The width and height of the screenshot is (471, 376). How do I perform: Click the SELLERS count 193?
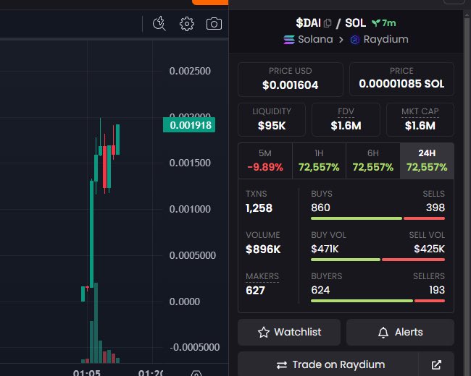(437, 290)
